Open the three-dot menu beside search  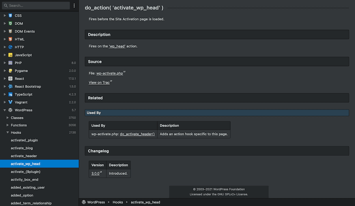click(x=74, y=6)
